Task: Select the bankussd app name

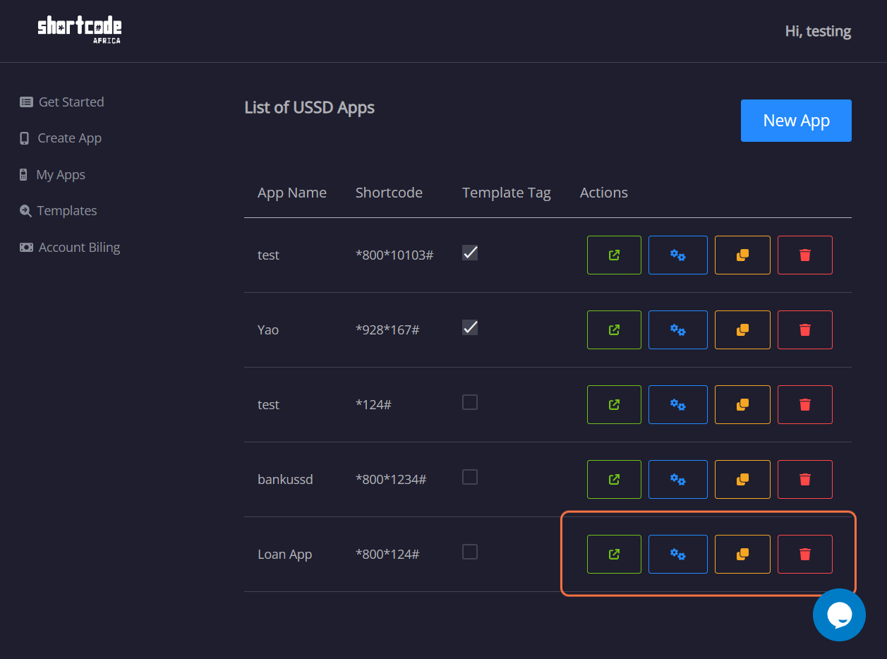Action: (x=285, y=479)
